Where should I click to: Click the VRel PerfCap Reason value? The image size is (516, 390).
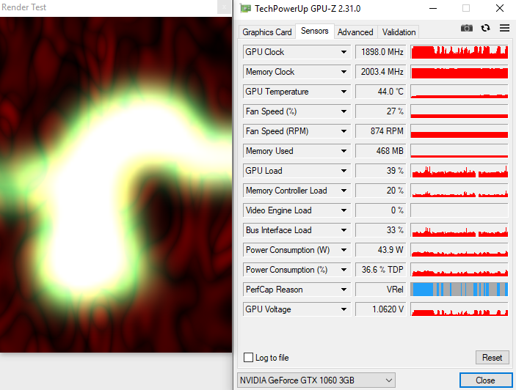pyautogui.click(x=381, y=290)
